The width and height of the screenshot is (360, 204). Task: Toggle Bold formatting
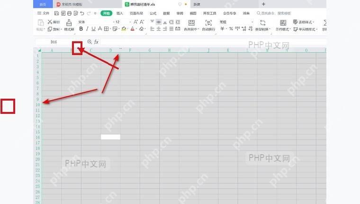click(81, 29)
